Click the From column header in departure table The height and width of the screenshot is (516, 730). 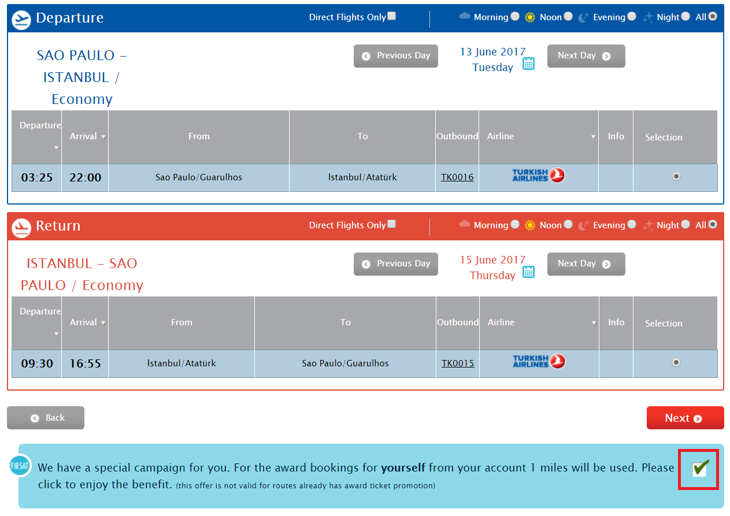click(199, 136)
